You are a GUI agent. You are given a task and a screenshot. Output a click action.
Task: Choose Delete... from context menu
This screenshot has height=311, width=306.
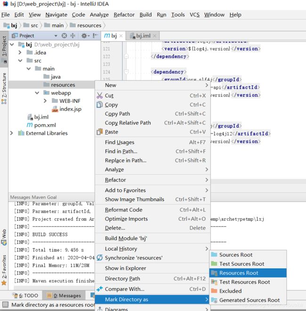point(153,228)
